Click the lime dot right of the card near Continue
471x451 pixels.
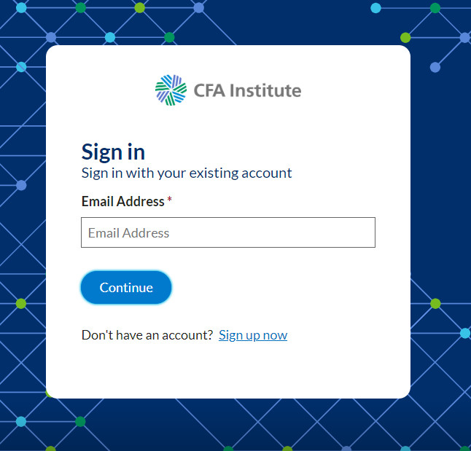(x=435, y=304)
